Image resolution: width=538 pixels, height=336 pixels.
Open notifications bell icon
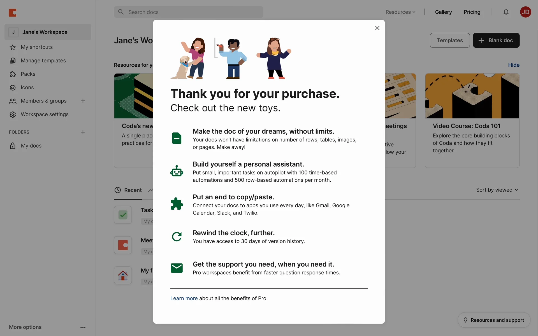click(506, 12)
